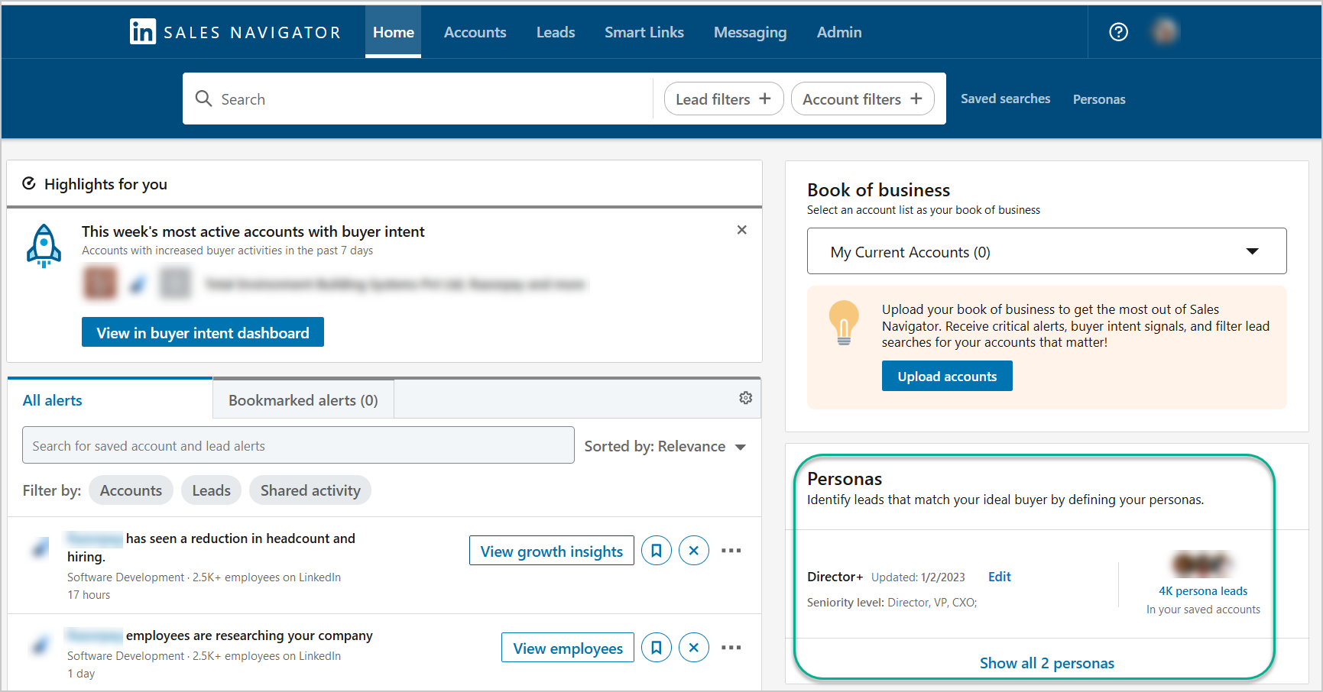Close the active accounts highlight card

(x=741, y=229)
